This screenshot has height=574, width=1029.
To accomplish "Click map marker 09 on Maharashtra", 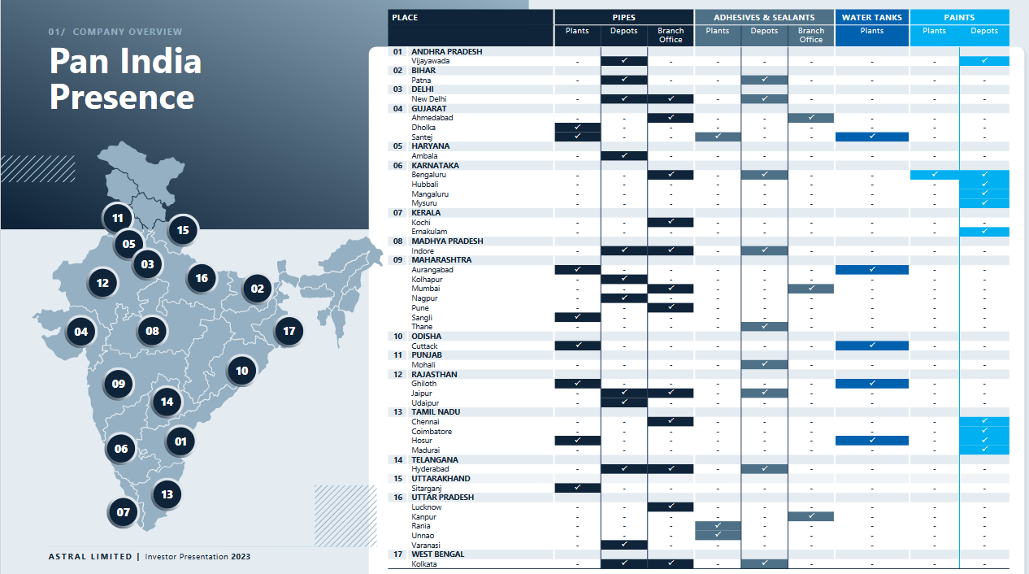I will (119, 384).
